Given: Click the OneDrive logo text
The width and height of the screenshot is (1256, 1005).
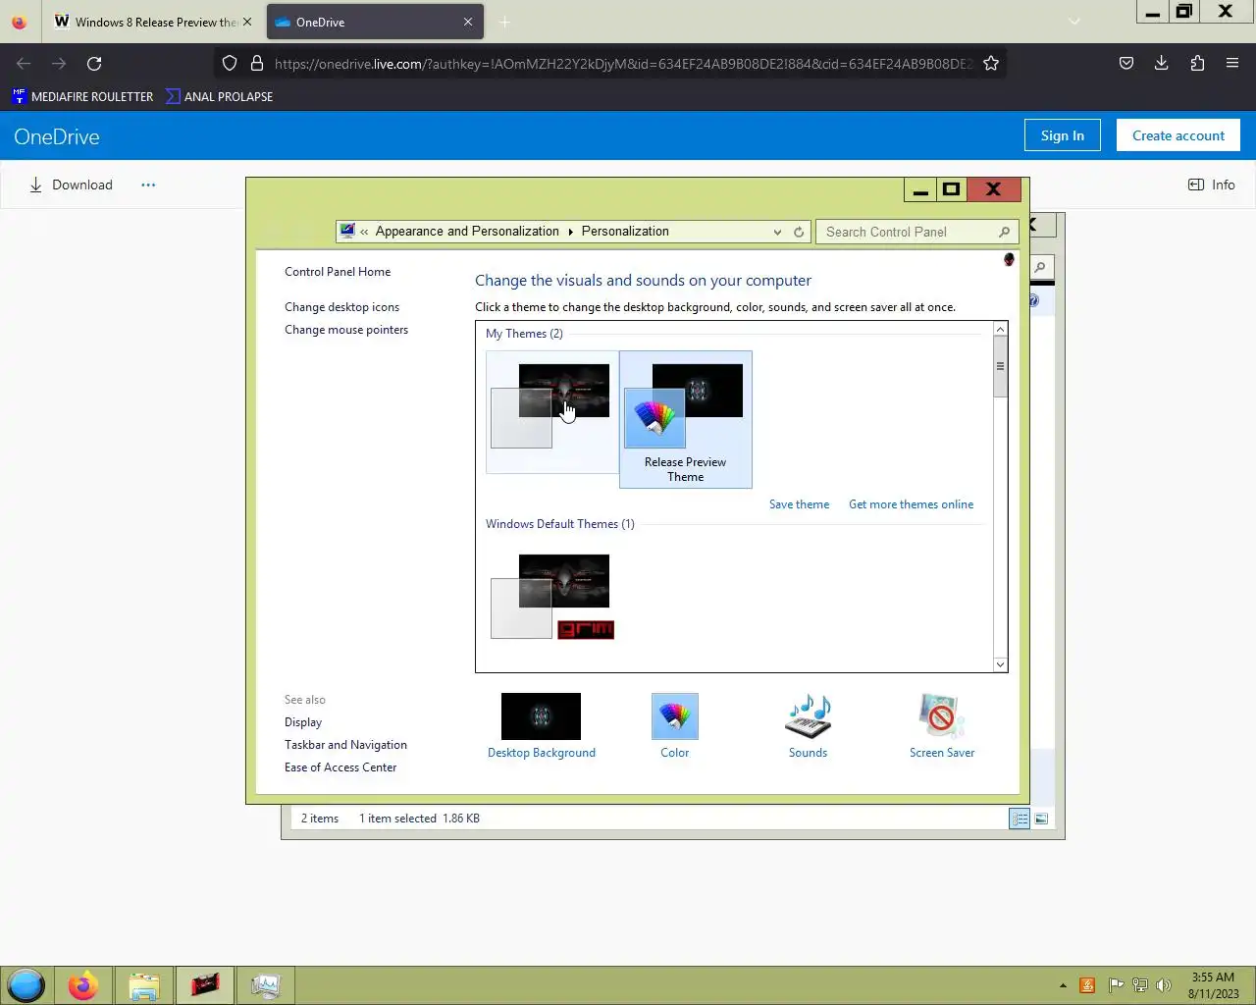Looking at the screenshot, I should 57,137.
